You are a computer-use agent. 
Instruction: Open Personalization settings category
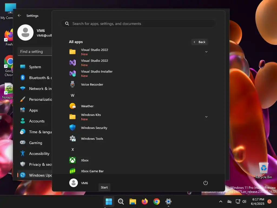(x=35, y=99)
